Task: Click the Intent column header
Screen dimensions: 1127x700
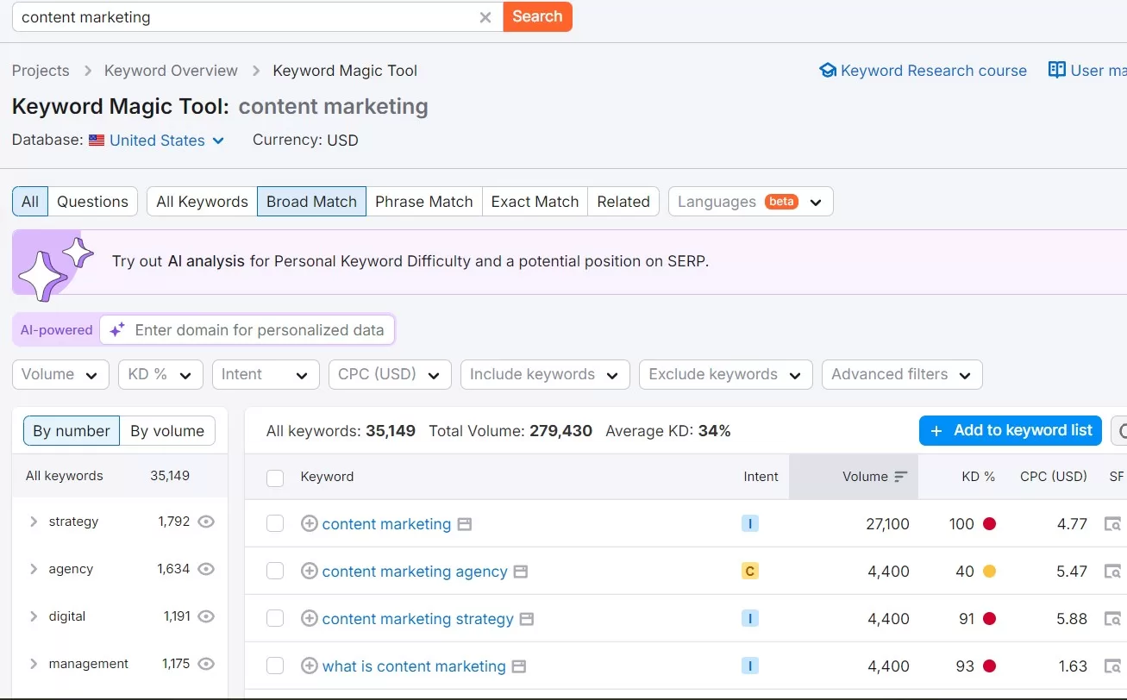Action: (x=761, y=477)
